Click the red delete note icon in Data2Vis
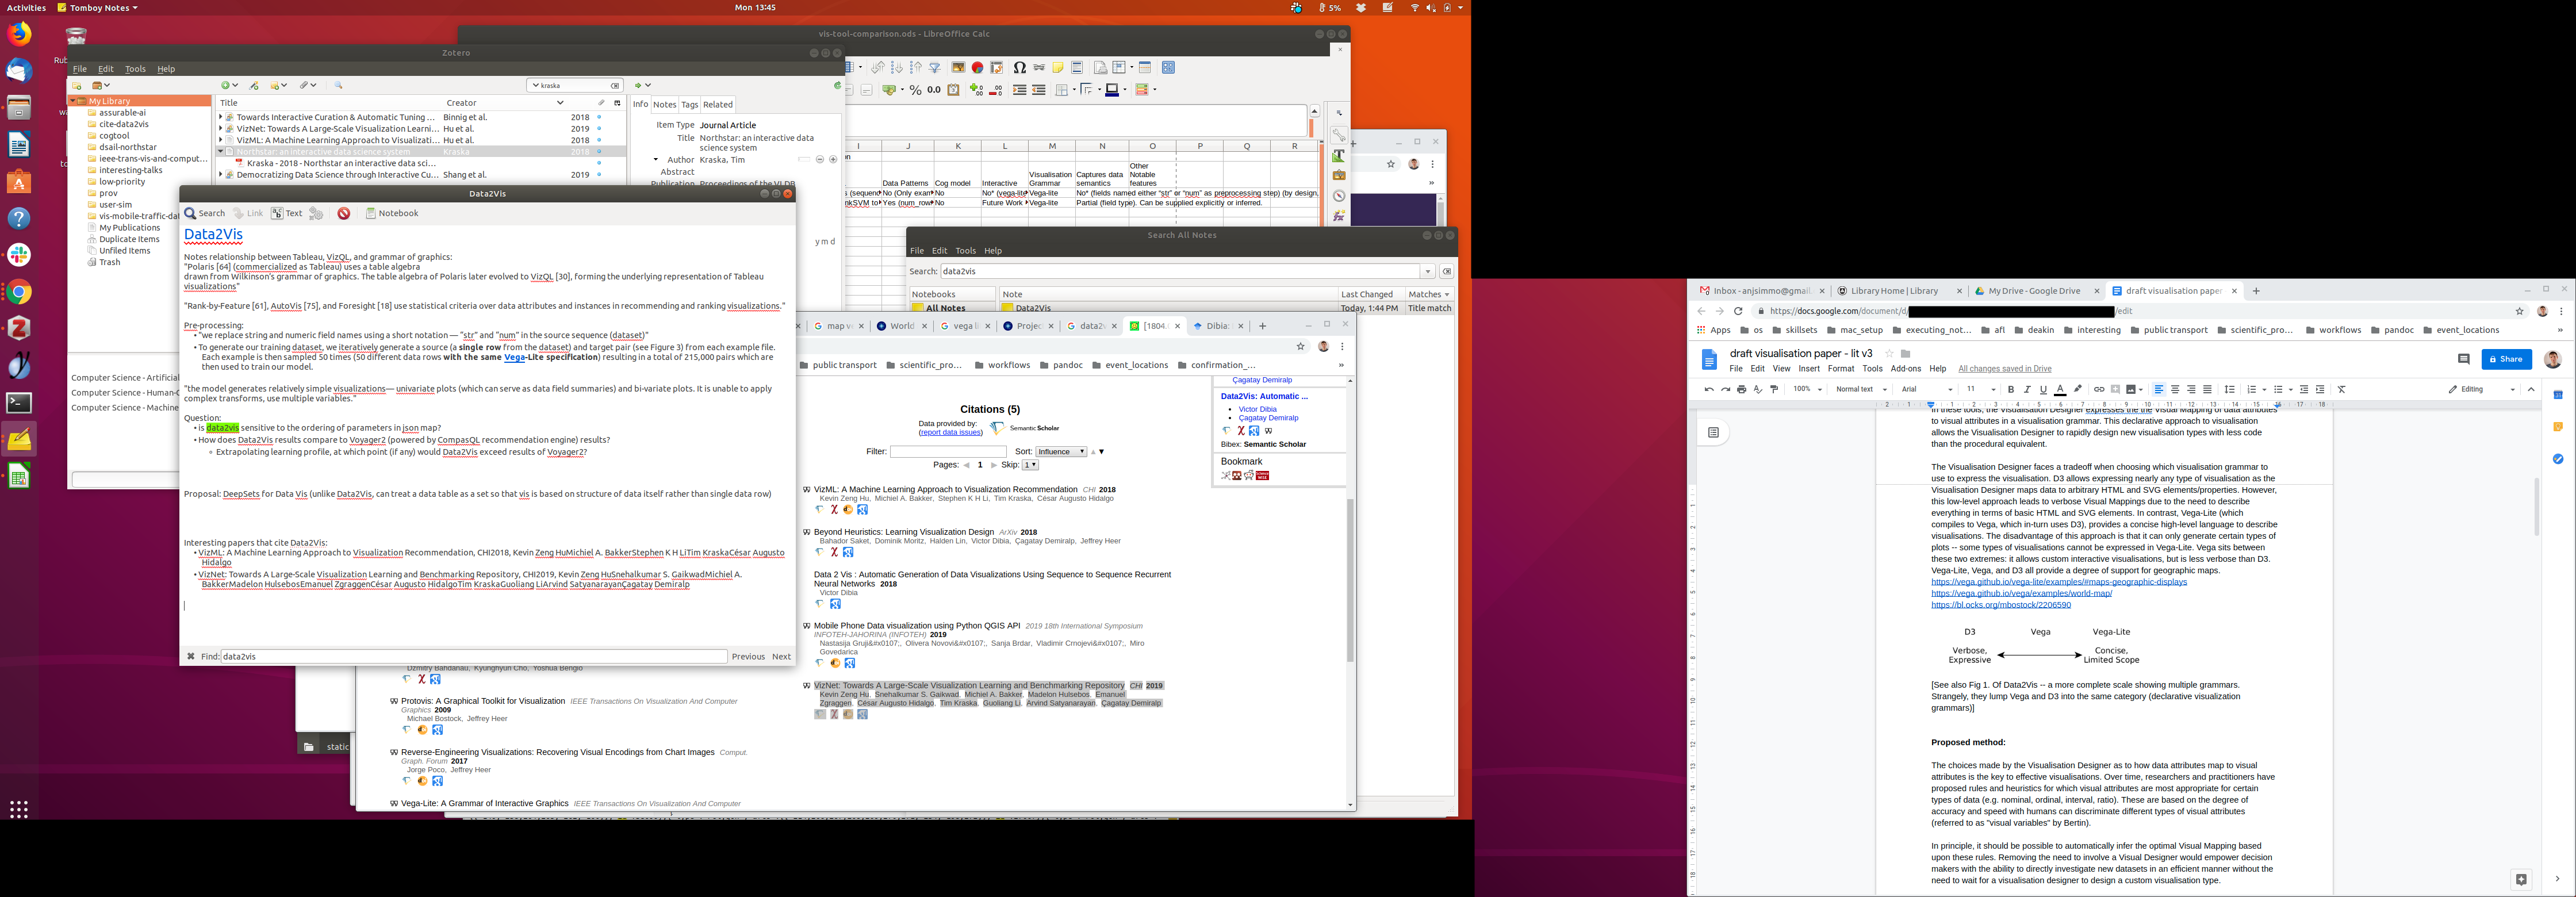Image resolution: width=2576 pixels, height=897 pixels. pyautogui.click(x=344, y=213)
